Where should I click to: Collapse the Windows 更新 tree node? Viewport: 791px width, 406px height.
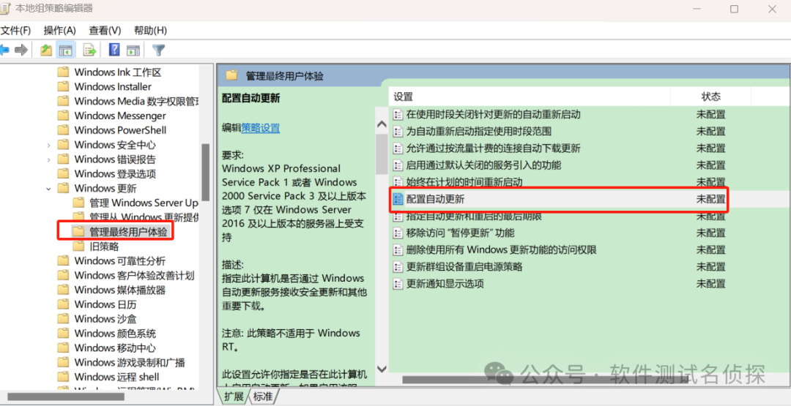(x=48, y=189)
